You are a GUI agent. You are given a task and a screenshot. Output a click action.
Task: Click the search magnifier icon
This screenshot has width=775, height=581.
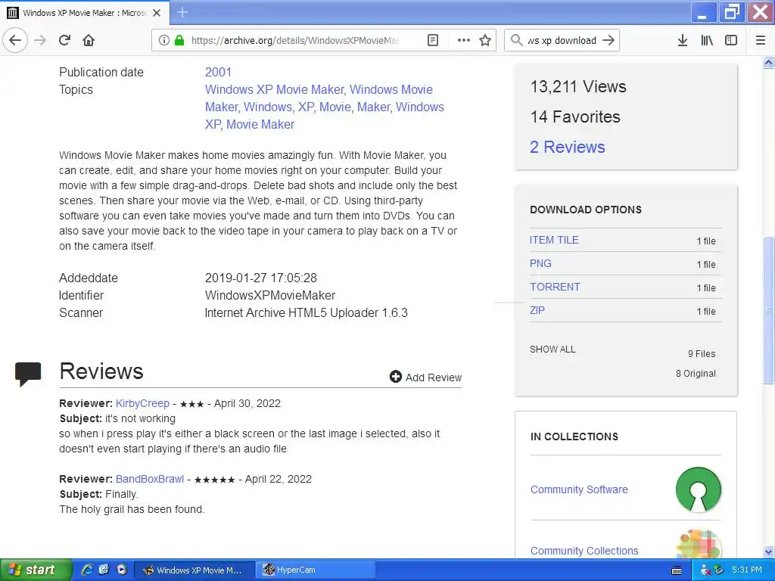(x=516, y=40)
